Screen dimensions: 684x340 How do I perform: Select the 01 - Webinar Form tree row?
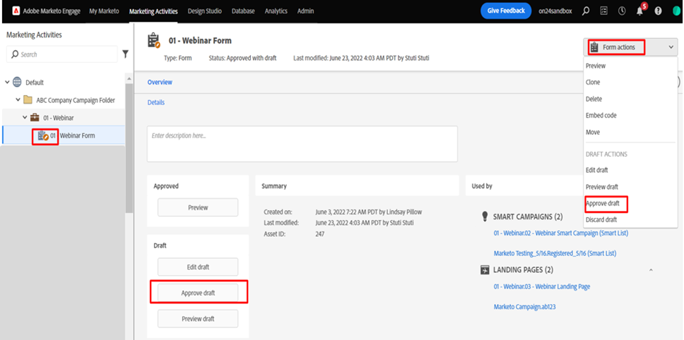pos(64,136)
